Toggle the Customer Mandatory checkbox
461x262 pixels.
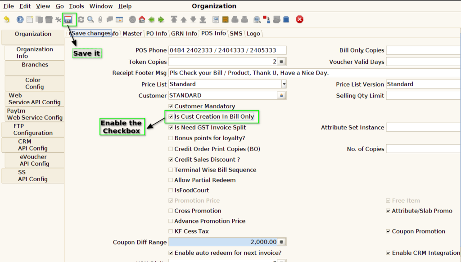click(x=171, y=106)
